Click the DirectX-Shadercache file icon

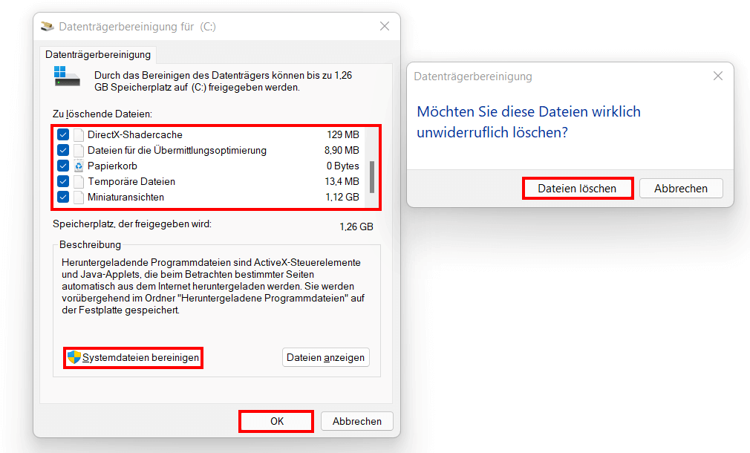click(x=79, y=135)
